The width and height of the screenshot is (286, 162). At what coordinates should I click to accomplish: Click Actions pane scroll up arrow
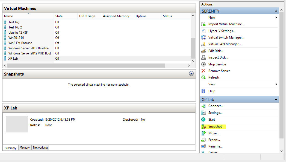(x=281, y=10)
